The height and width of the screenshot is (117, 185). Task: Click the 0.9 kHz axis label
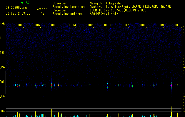(2, 67)
